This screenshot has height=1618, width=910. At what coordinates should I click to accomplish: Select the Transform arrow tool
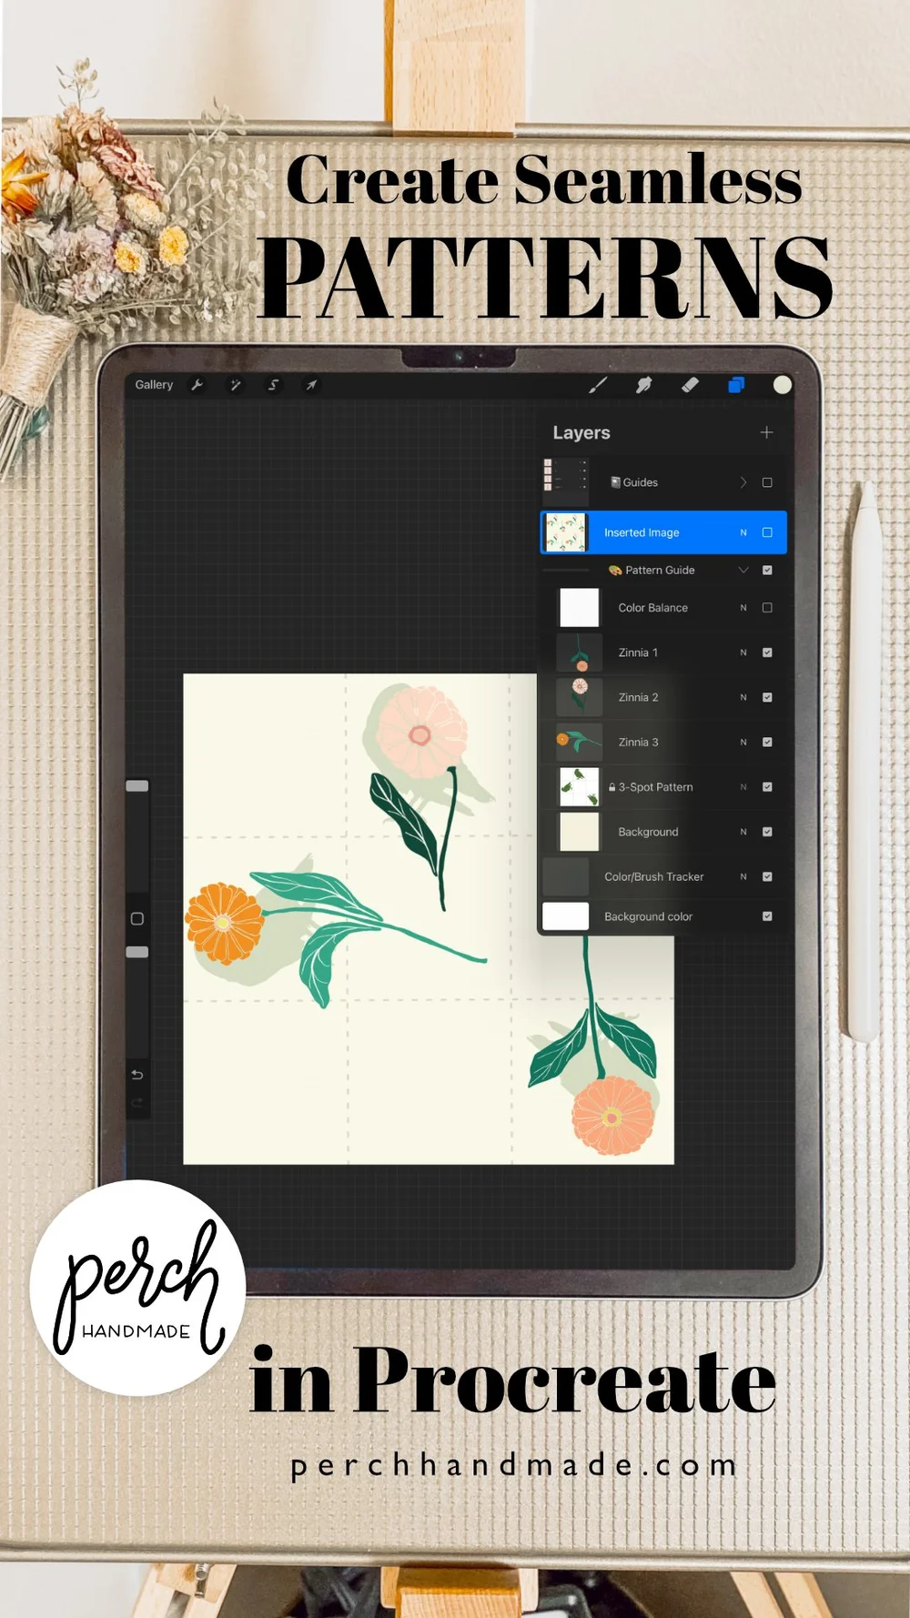[x=311, y=385]
